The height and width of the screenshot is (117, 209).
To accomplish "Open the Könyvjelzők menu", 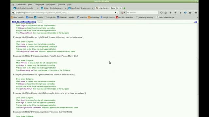I will [x=51, y=5].
